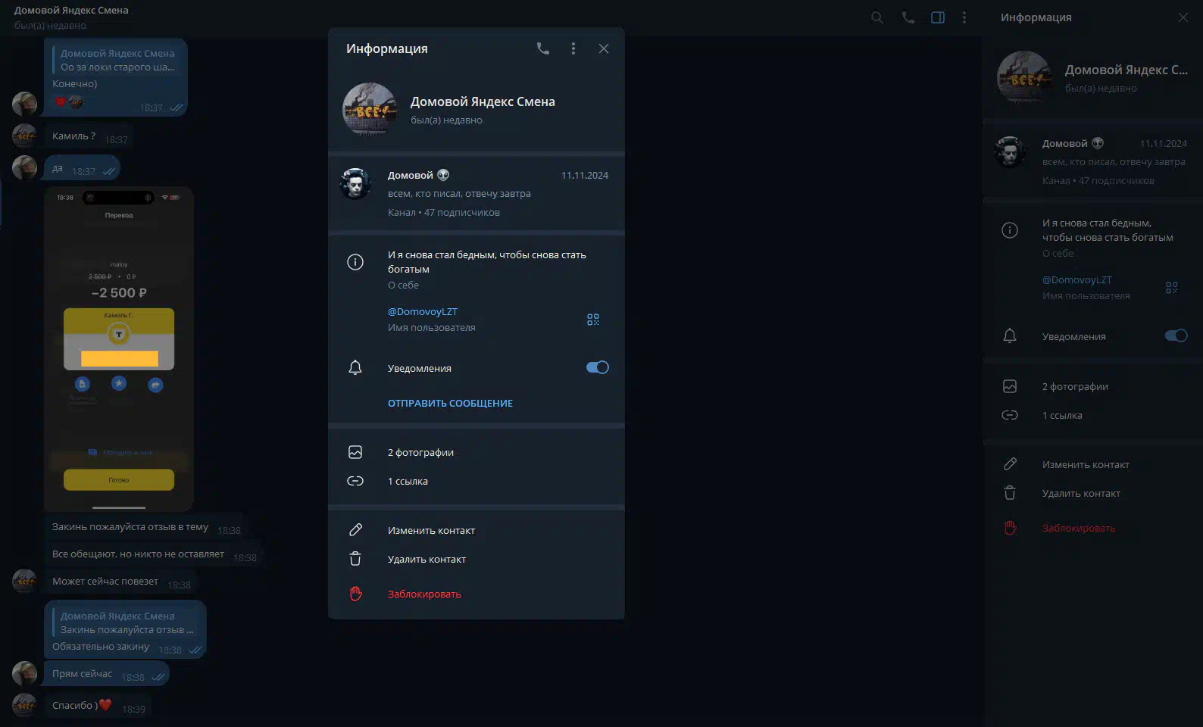Image resolution: width=1203 pixels, height=727 pixels.
Task: Click message 'Может сейчас повезет'
Action: (121, 582)
